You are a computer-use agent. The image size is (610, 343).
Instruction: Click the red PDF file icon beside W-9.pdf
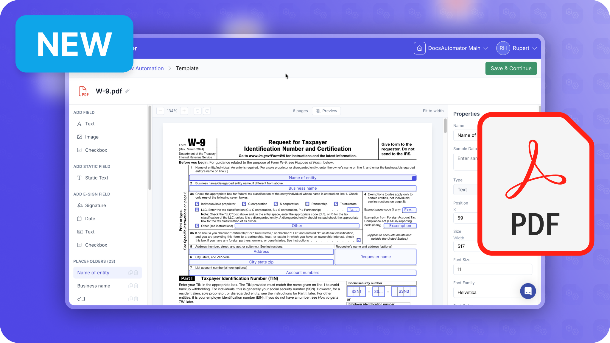pyautogui.click(x=84, y=91)
